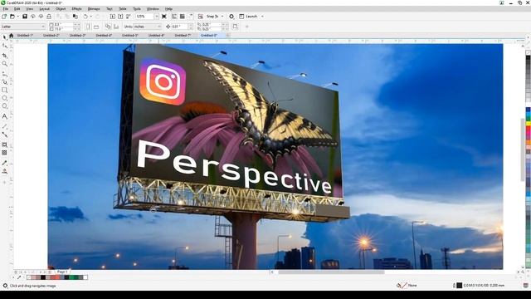The width and height of the screenshot is (531, 299).
Task: Click the plus button after Untitled-8 tab
Action: click(228, 35)
